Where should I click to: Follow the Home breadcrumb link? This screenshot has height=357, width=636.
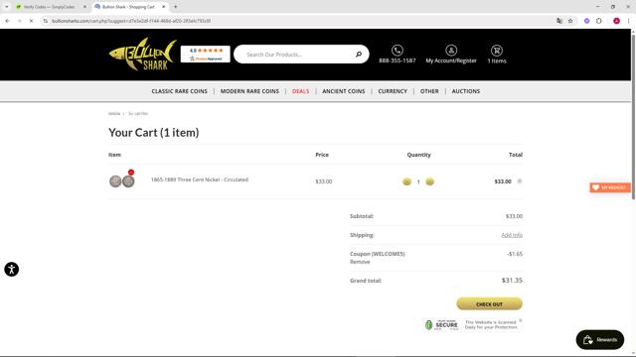pyautogui.click(x=114, y=114)
